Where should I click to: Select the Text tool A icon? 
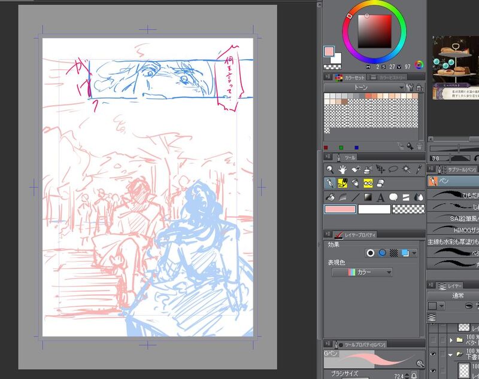pos(381,198)
